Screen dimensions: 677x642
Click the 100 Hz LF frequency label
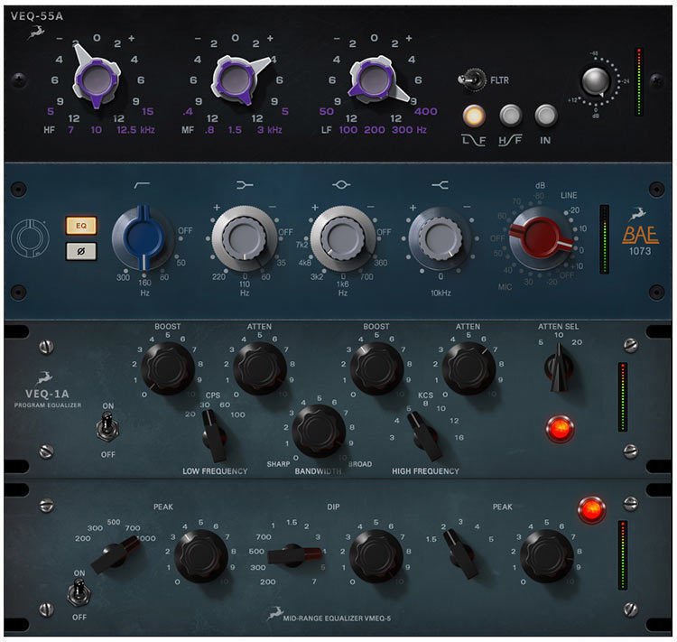(348, 130)
